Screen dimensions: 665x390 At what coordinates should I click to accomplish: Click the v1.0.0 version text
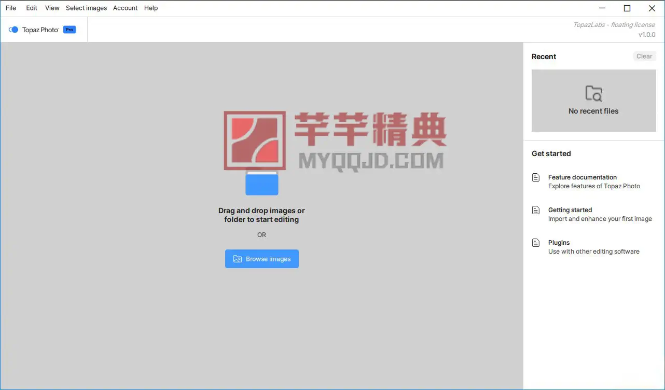647,35
